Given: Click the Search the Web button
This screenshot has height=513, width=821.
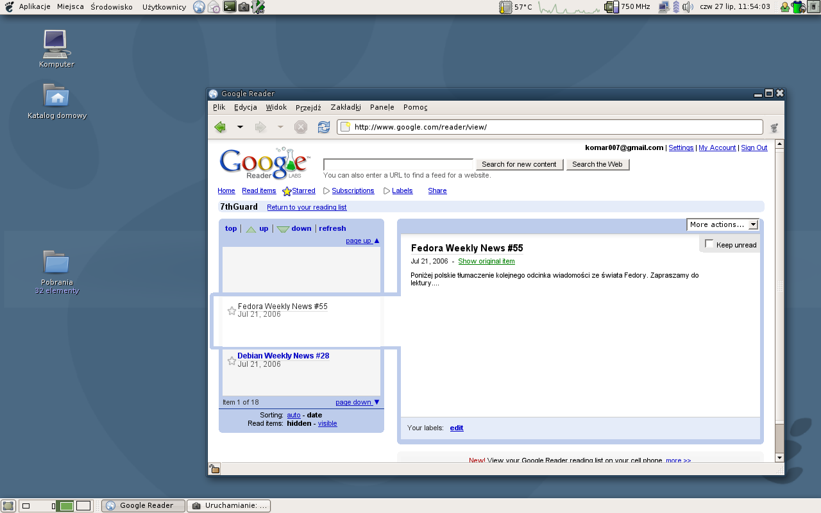Looking at the screenshot, I should click(598, 164).
